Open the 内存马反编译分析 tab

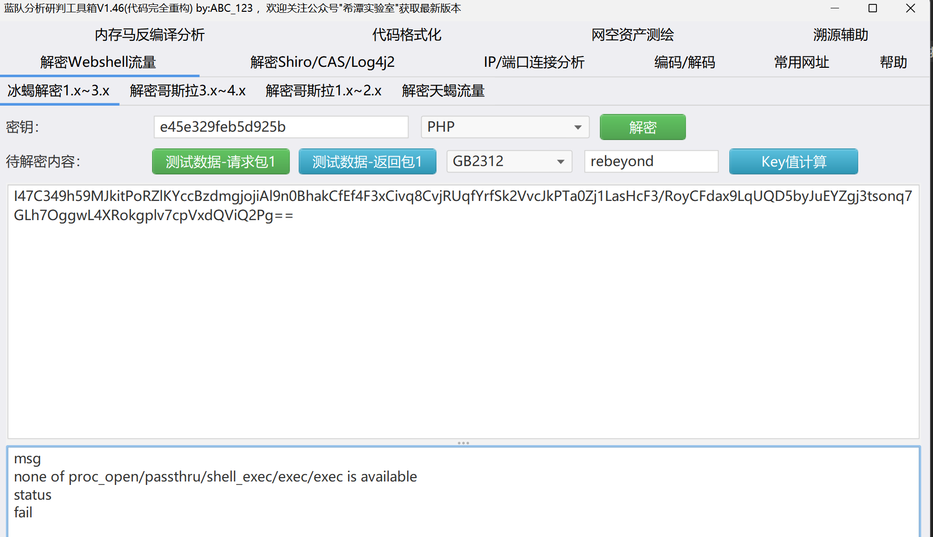click(x=150, y=35)
